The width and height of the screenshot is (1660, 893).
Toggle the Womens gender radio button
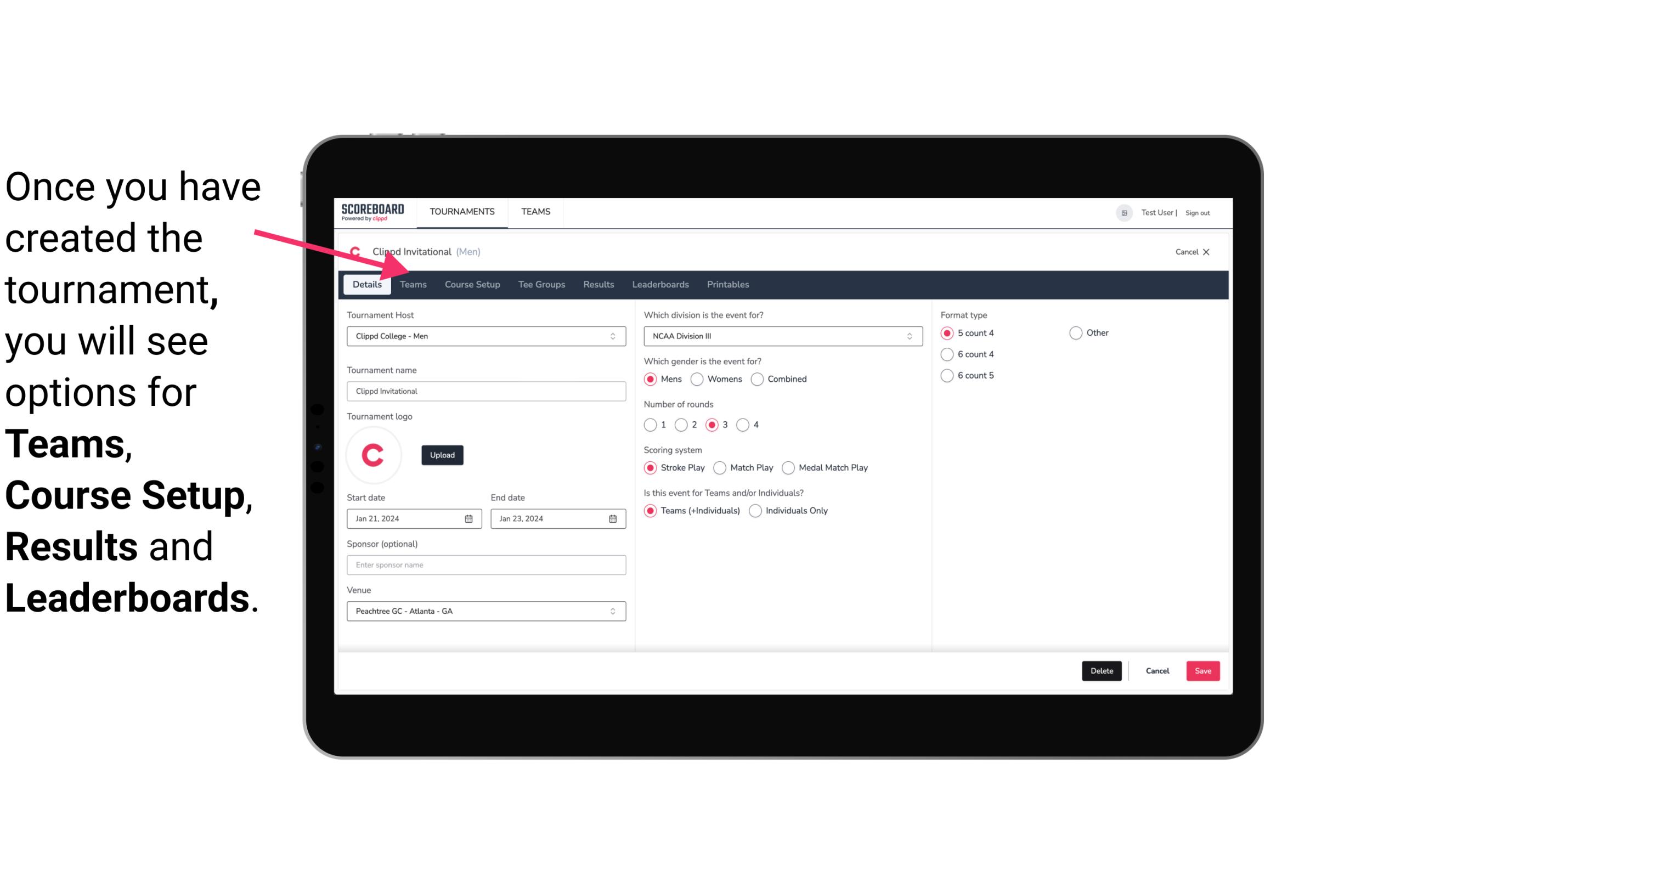point(698,380)
